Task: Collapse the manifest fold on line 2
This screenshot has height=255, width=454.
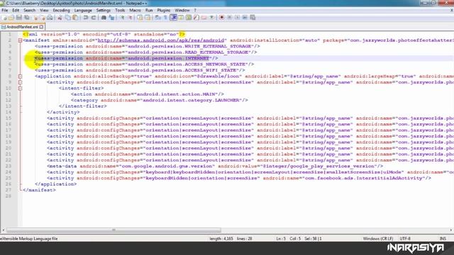Action: pos(20,40)
